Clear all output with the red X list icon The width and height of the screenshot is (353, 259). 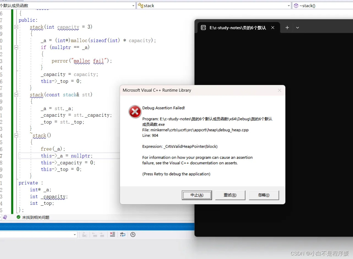coord(113,235)
